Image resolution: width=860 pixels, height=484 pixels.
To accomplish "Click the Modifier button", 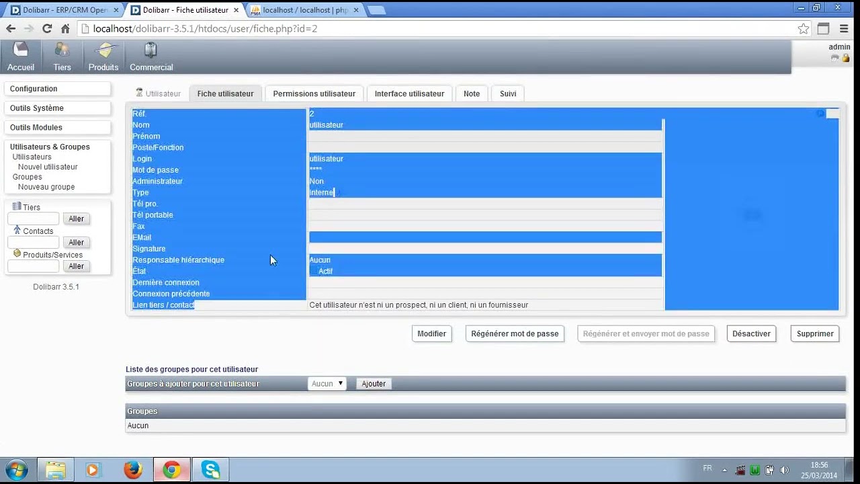I will [431, 333].
